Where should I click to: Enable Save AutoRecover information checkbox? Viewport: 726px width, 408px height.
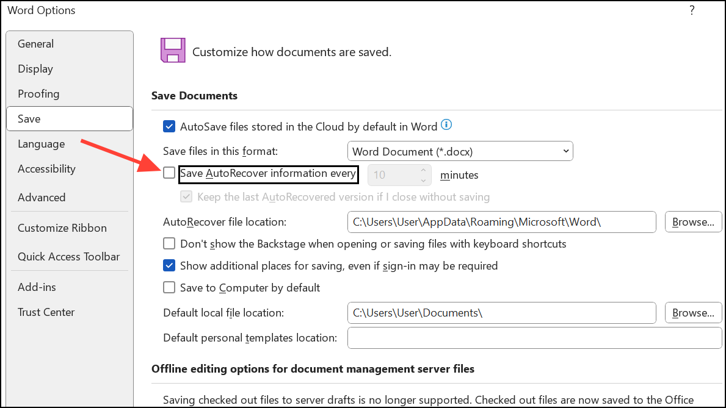169,174
